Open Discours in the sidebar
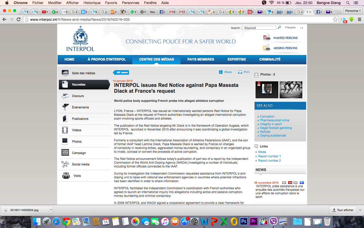This screenshot has width=364, height=228. (x=84, y=96)
